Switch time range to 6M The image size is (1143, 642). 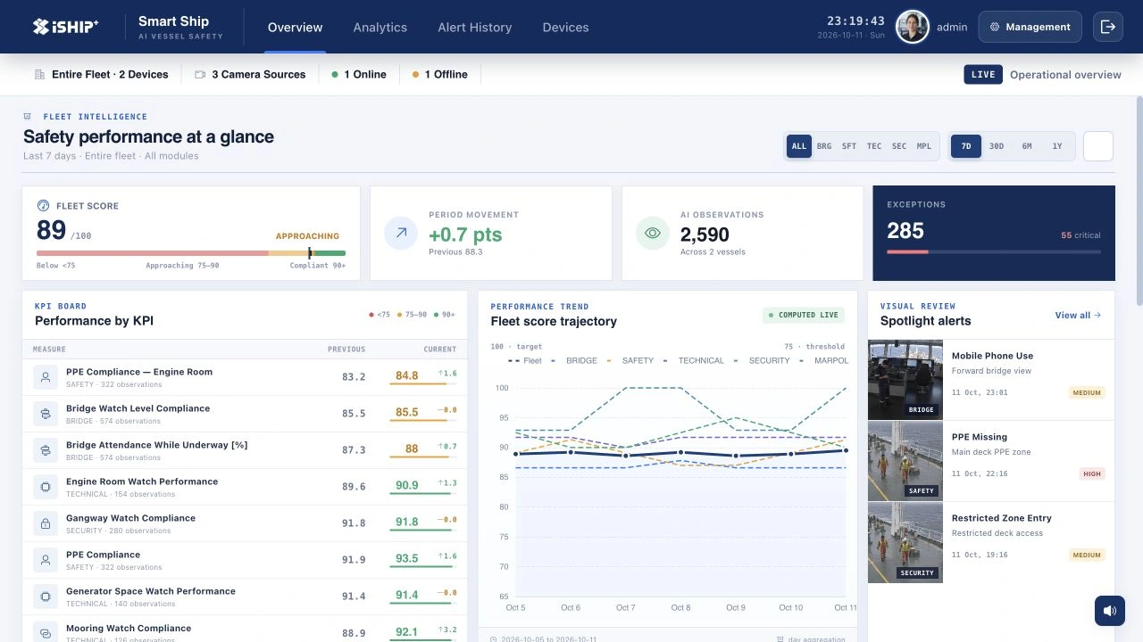[x=1027, y=146]
